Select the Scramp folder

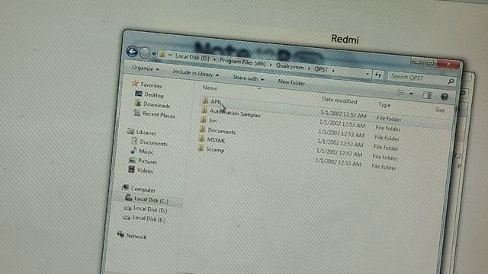(210, 149)
